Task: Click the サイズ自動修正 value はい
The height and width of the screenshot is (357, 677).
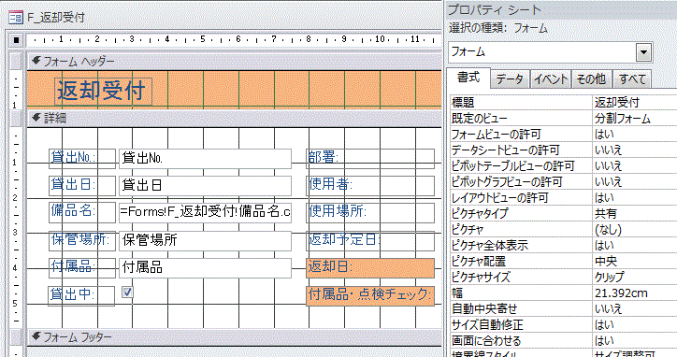Action: point(634,324)
